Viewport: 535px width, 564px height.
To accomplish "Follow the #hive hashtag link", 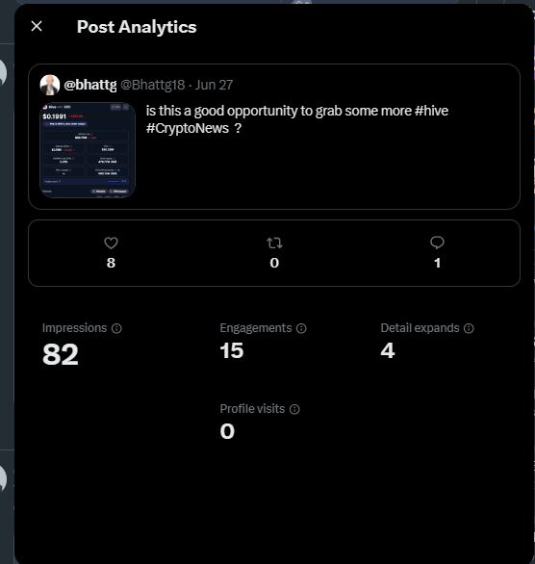I will coord(431,111).
